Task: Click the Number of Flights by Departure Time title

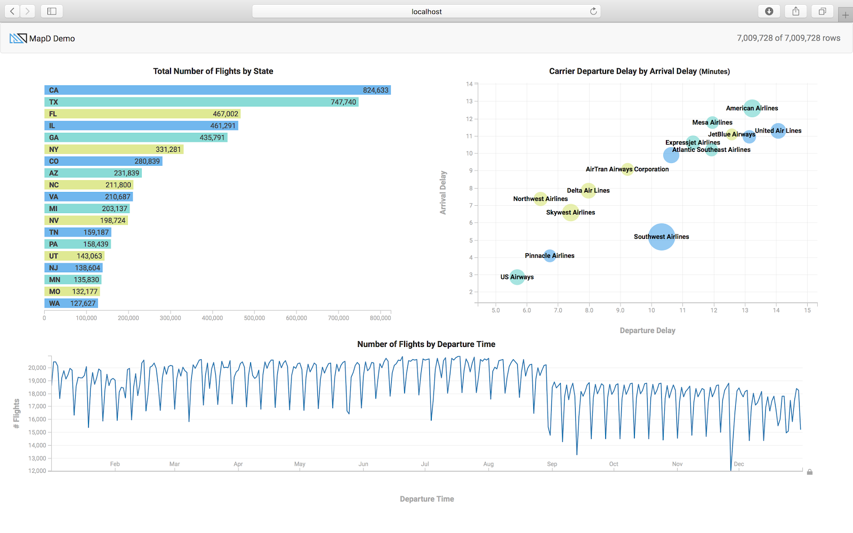Action: (426, 344)
